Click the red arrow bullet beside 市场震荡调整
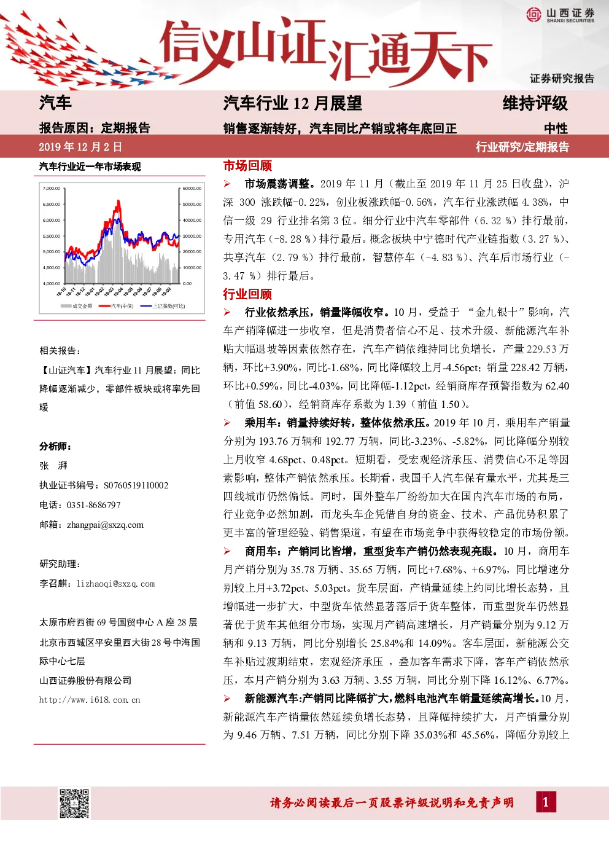Screen dimensions: 609x862 pos(227,184)
